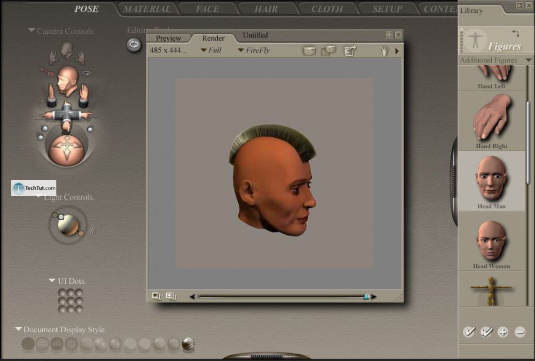Click the 485 x 444 render size label
The height and width of the screenshot is (361, 535).
coord(168,50)
